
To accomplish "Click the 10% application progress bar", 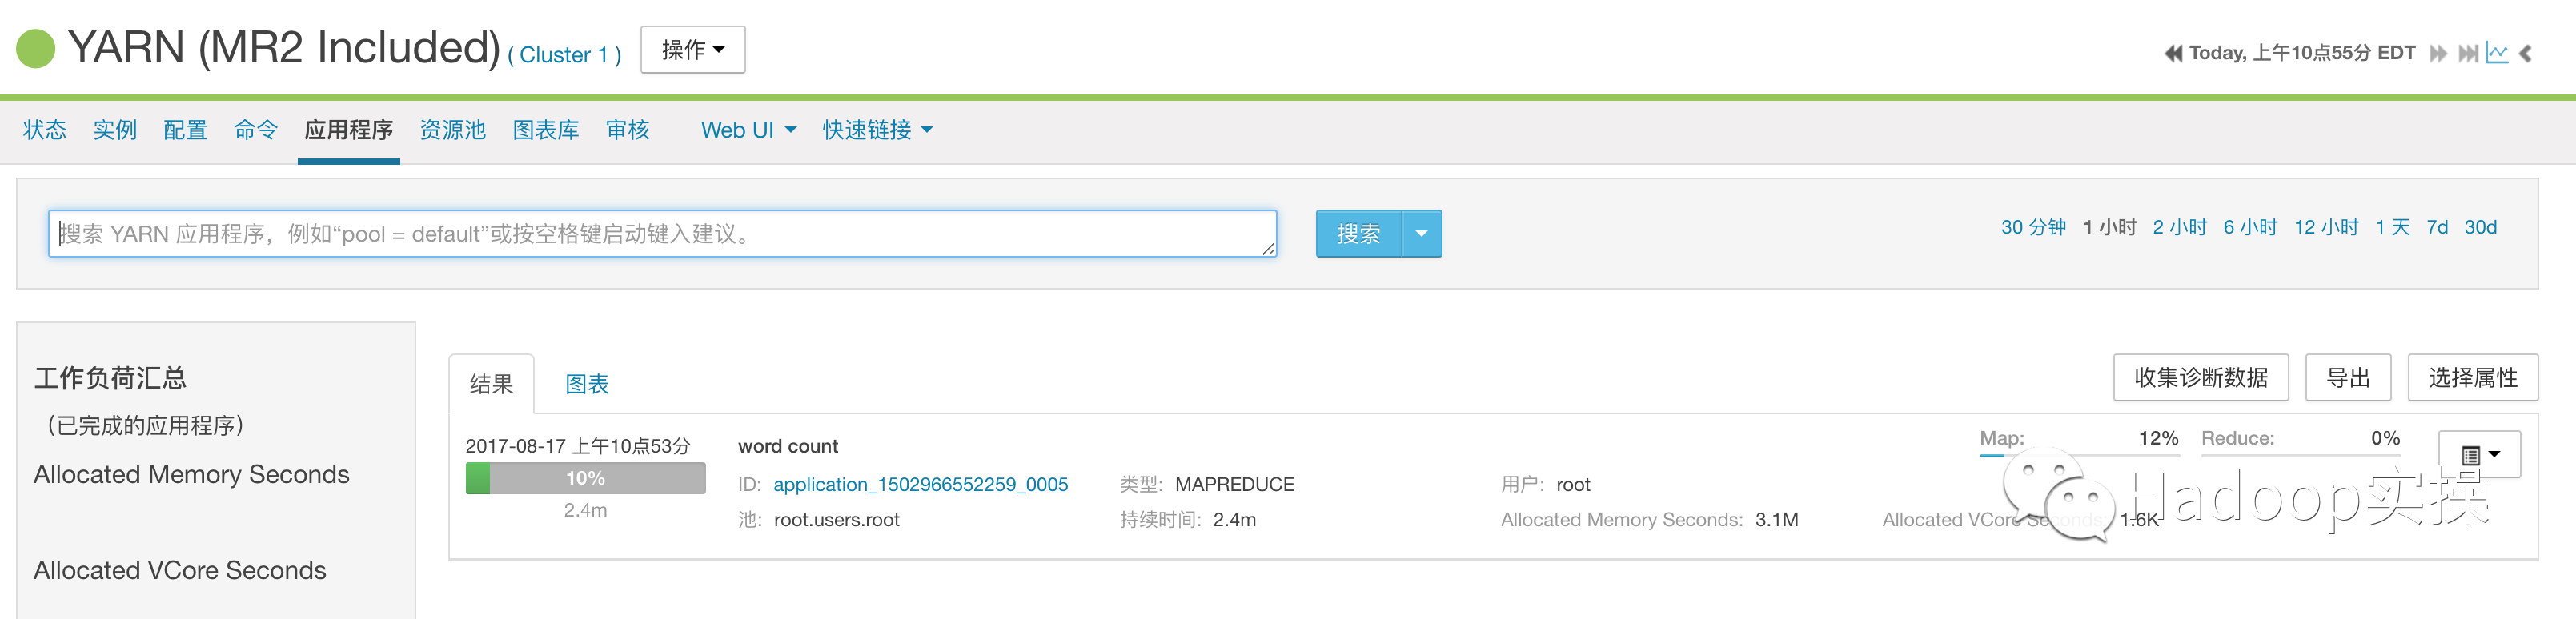I will 585,478.
